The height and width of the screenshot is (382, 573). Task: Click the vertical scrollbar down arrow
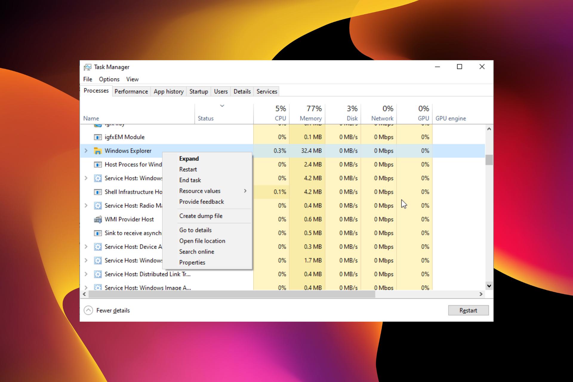[x=489, y=286]
